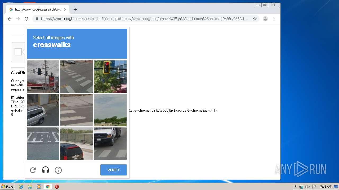The width and height of the screenshot is (339, 190).
Task: Click the red Opera taskbar icon
Action: [x=57, y=187]
